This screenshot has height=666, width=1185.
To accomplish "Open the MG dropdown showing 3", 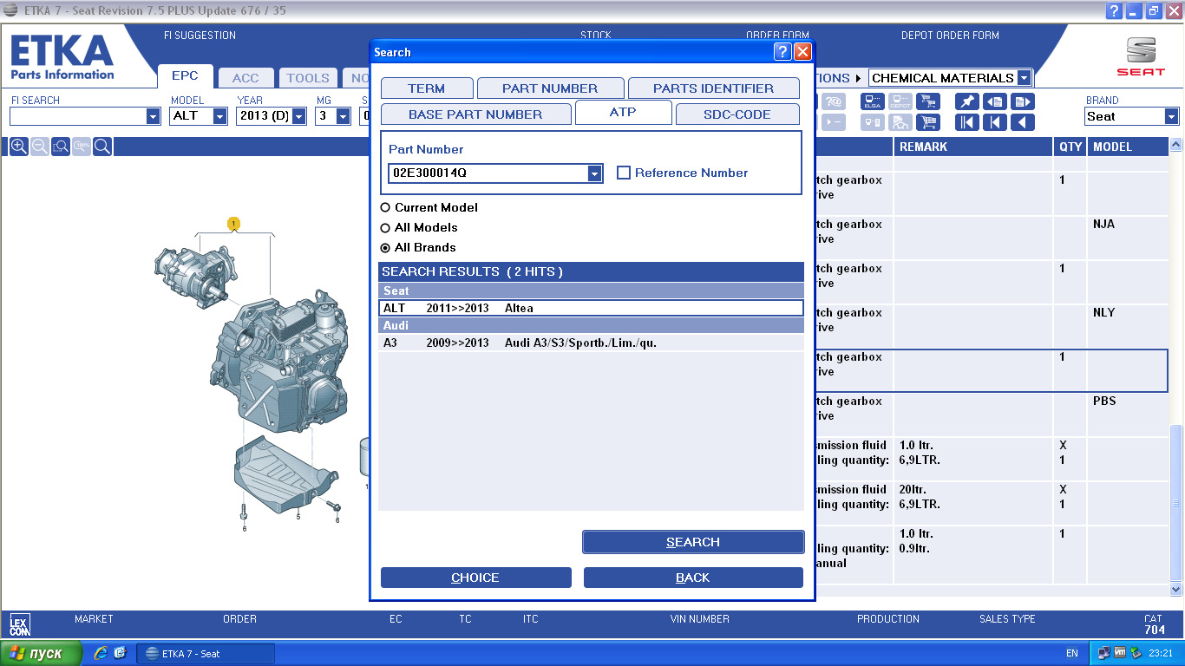I will point(344,116).
